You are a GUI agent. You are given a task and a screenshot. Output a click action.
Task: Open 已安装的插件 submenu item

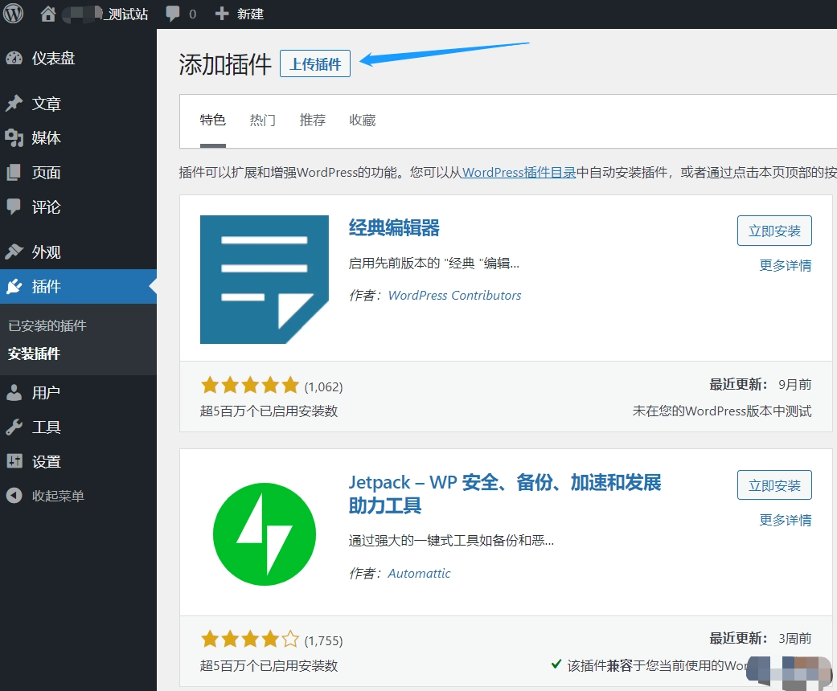coord(47,326)
